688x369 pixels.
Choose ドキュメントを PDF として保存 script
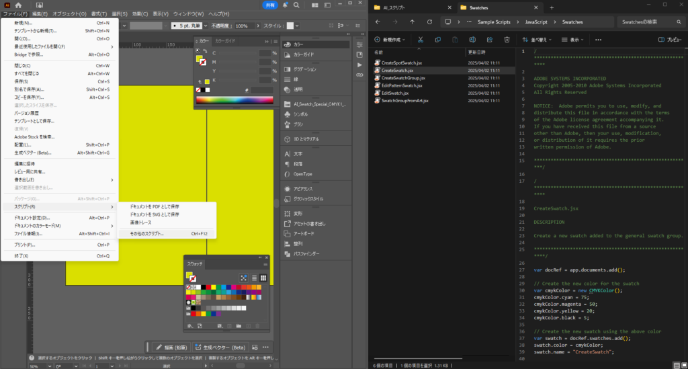coord(167,206)
